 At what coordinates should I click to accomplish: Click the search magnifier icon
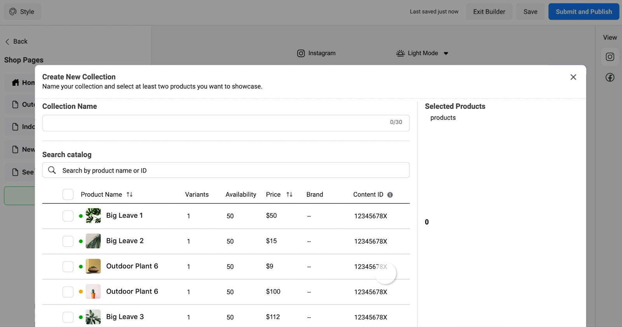[52, 170]
